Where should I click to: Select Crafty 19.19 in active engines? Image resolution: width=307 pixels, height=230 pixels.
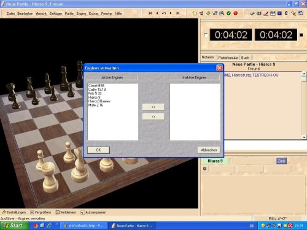97,90
